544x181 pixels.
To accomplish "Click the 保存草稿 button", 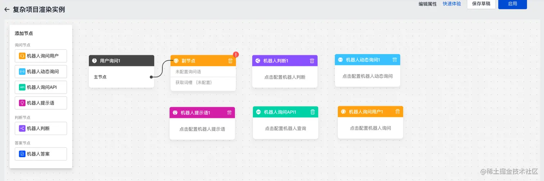I will [481, 4].
